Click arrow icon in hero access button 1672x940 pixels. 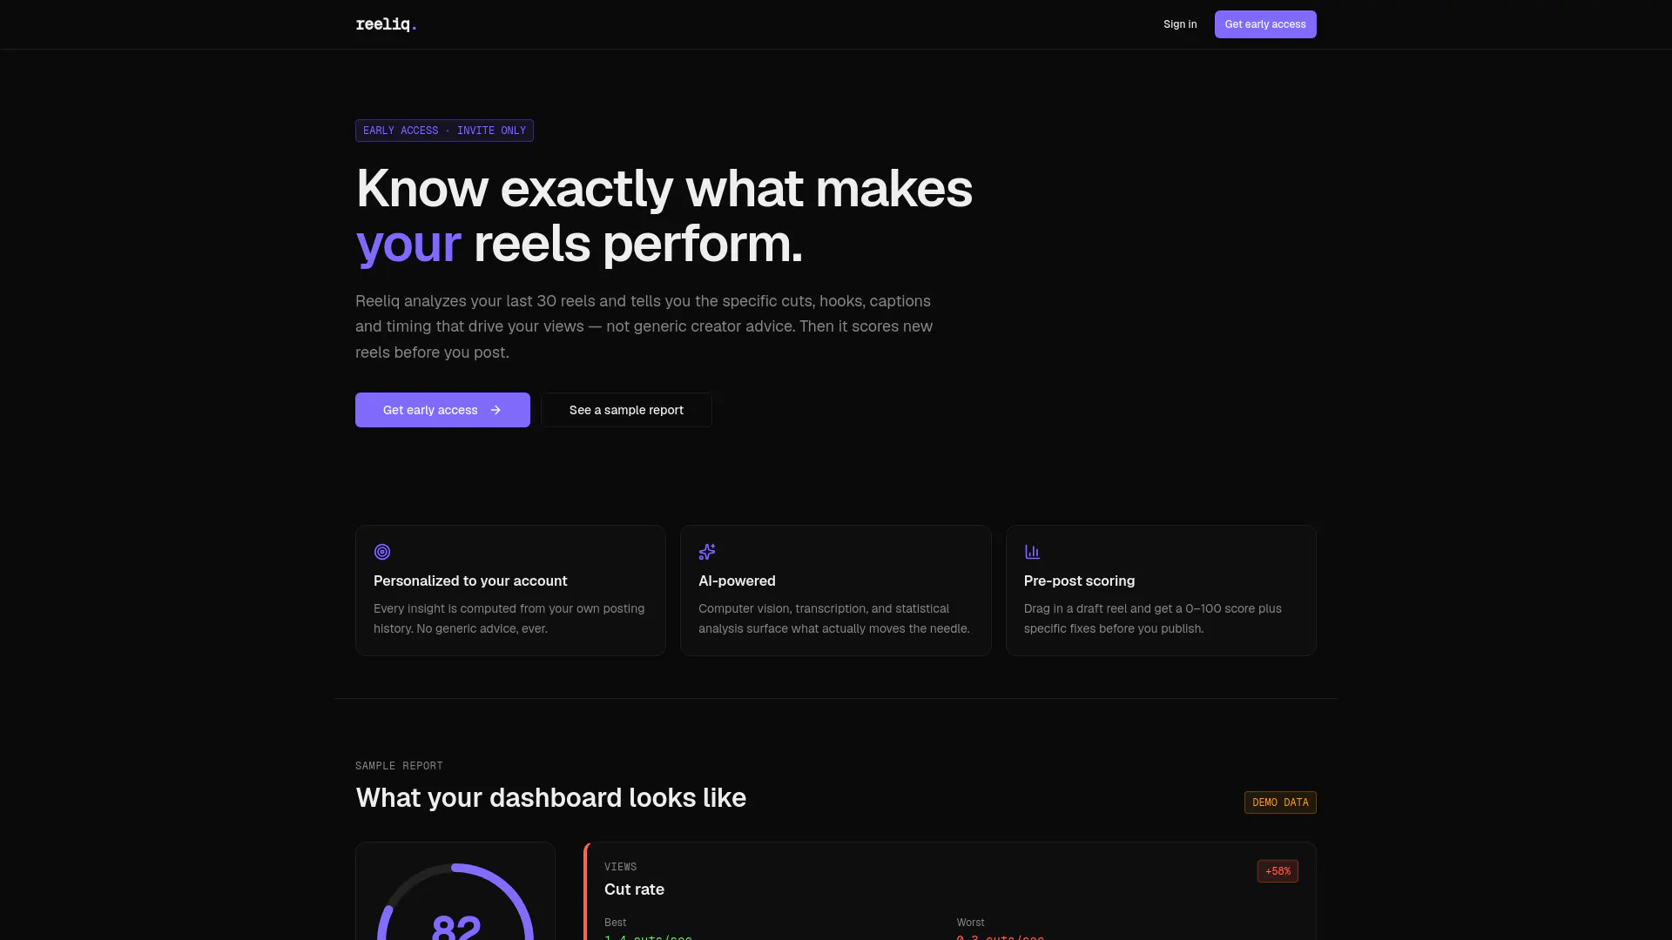tap(496, 410)
